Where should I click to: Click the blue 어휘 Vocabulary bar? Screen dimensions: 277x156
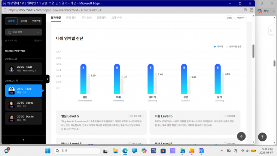click(x=117, y=79)
